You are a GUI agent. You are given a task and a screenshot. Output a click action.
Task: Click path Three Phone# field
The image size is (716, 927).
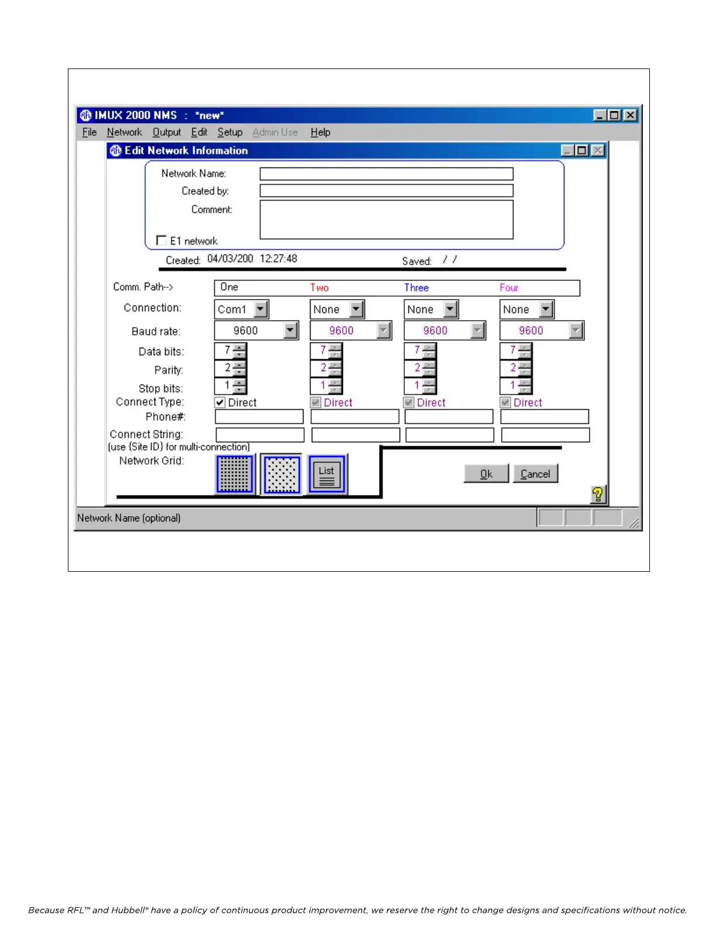point(449,417)
